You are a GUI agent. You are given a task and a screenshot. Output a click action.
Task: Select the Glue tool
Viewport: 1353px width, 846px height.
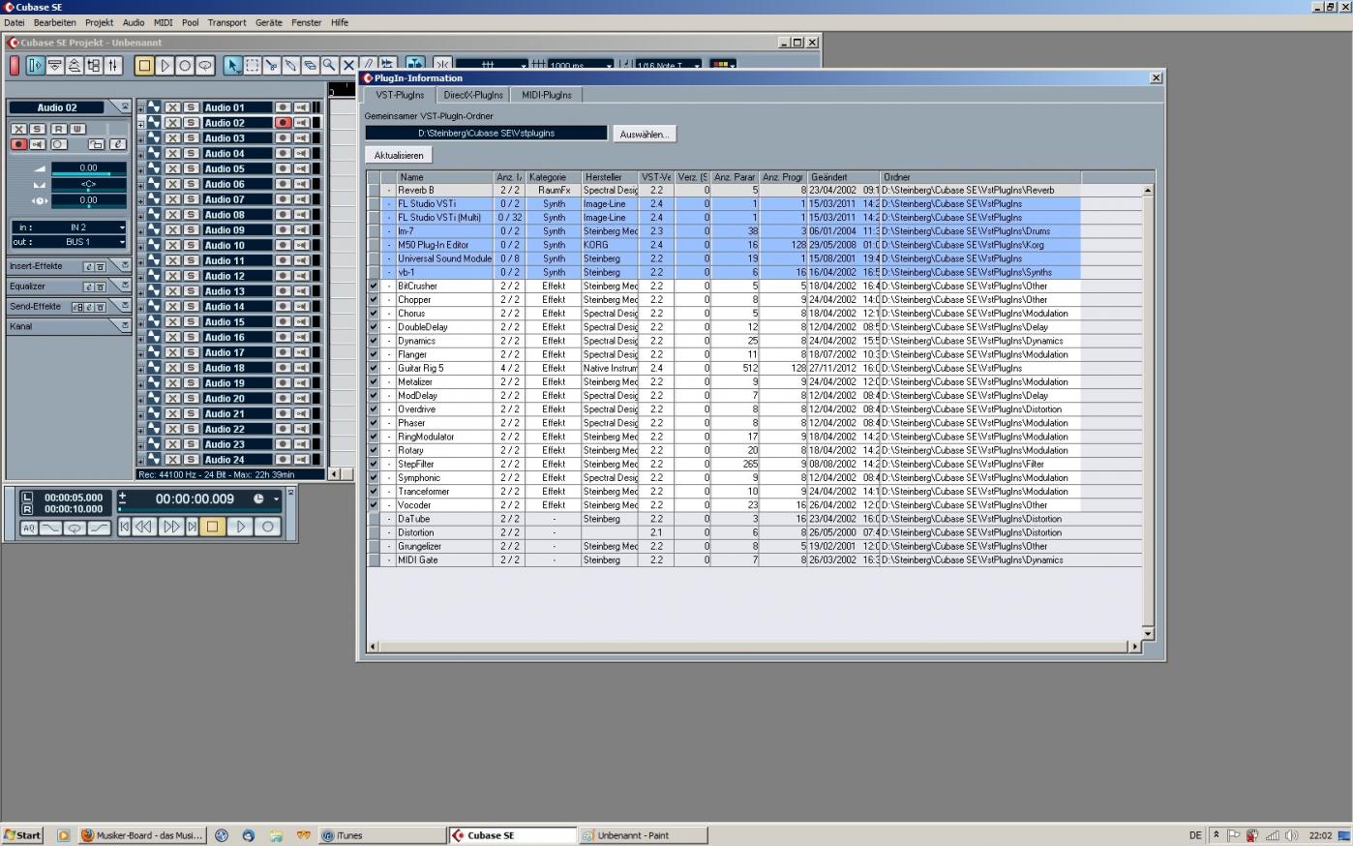(x=290, y=66)
